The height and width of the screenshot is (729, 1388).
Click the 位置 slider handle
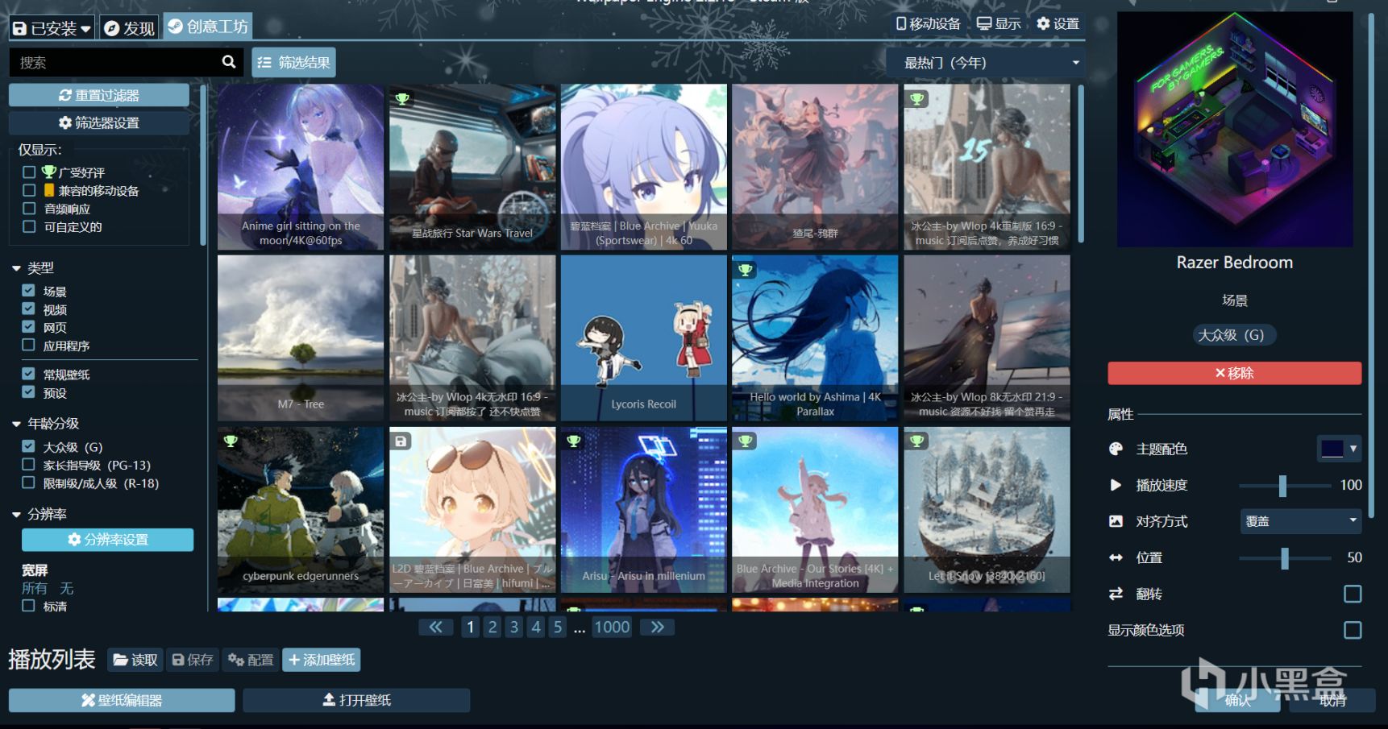pos(1285,557)
